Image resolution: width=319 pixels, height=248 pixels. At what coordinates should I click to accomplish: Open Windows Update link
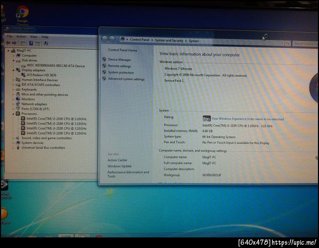[120, 166]
